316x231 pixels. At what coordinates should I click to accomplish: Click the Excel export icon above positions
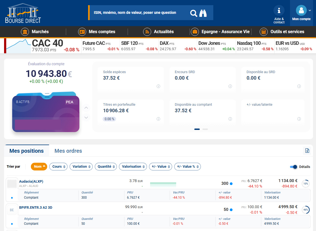coord(307,151)
